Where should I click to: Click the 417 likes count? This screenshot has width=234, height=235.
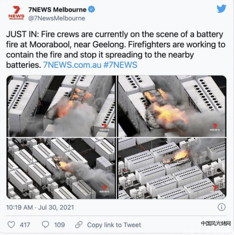(x=25, y=225)
